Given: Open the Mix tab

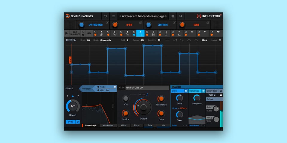Looking at the screenshot, I should [x=164, y=125].
